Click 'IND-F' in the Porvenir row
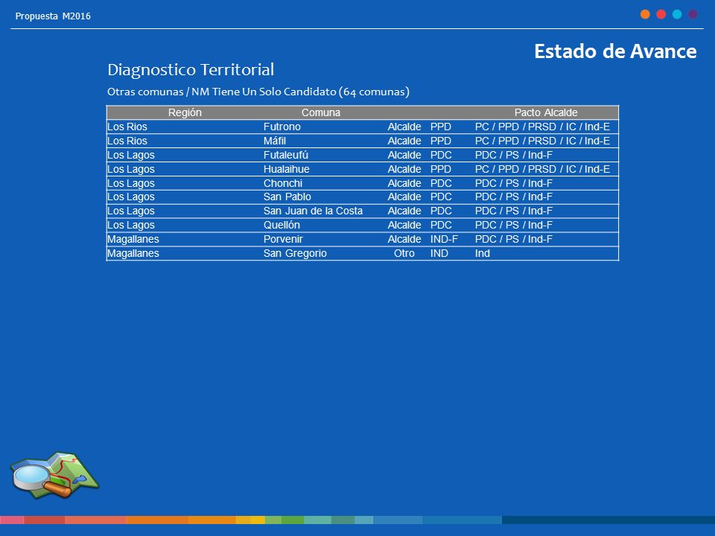Image resolution: width=715 pixels, height=536 pixels. (x=444, y=239)
